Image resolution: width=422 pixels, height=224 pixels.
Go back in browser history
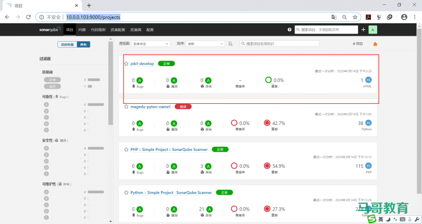[x=7, y=17]
